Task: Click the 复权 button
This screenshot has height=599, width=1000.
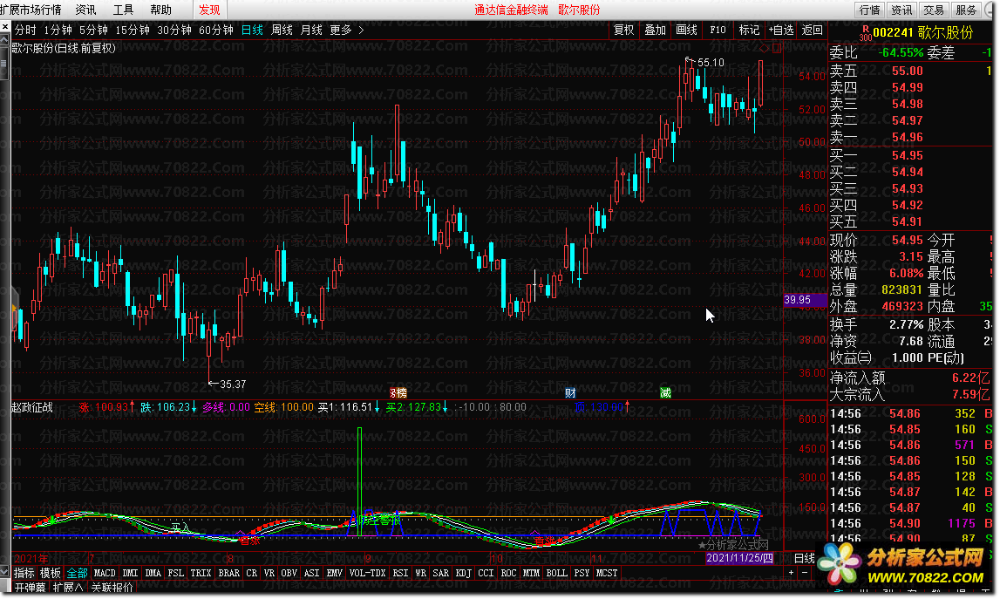Action: coord(623,30)
